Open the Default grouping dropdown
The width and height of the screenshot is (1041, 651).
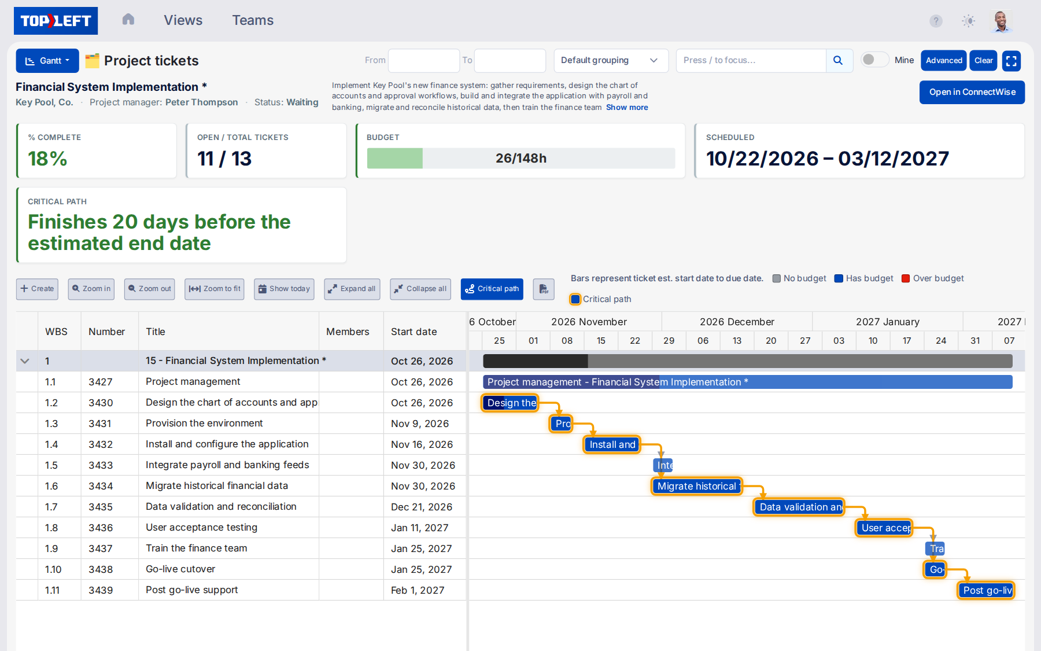[611, 60]
